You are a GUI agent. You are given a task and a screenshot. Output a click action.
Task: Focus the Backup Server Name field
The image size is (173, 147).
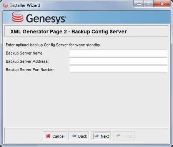pyautogui.click(x=118, y=53)
